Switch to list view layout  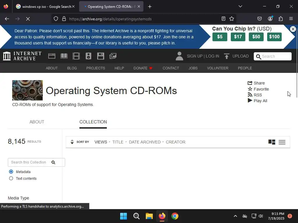click(282, 142)
